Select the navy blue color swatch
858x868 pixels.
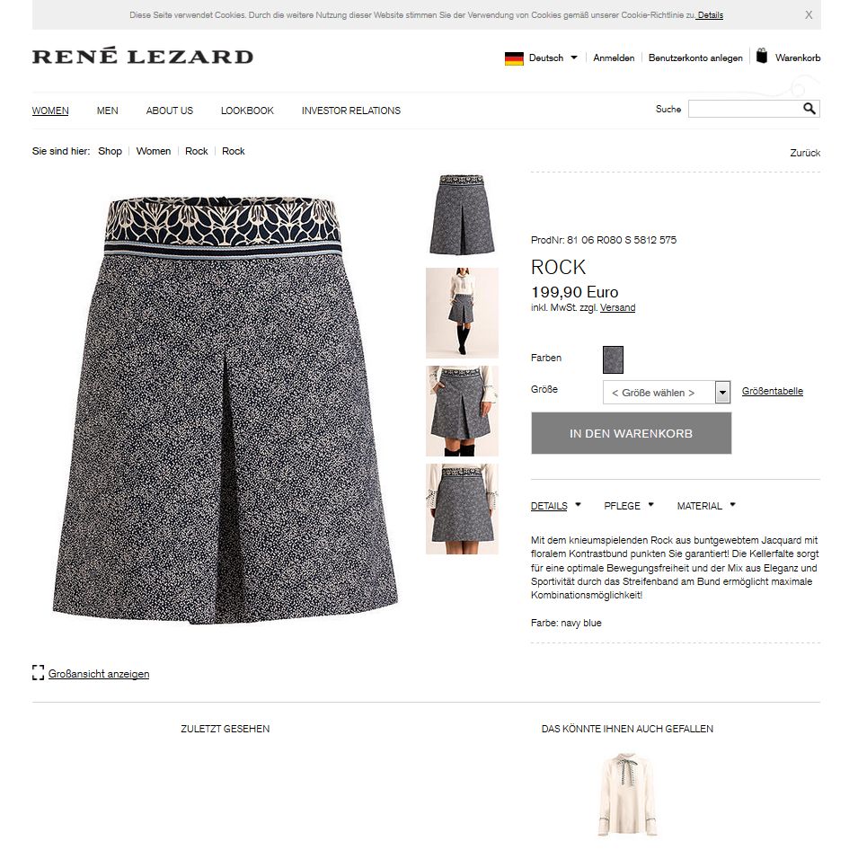click(613, 359)
